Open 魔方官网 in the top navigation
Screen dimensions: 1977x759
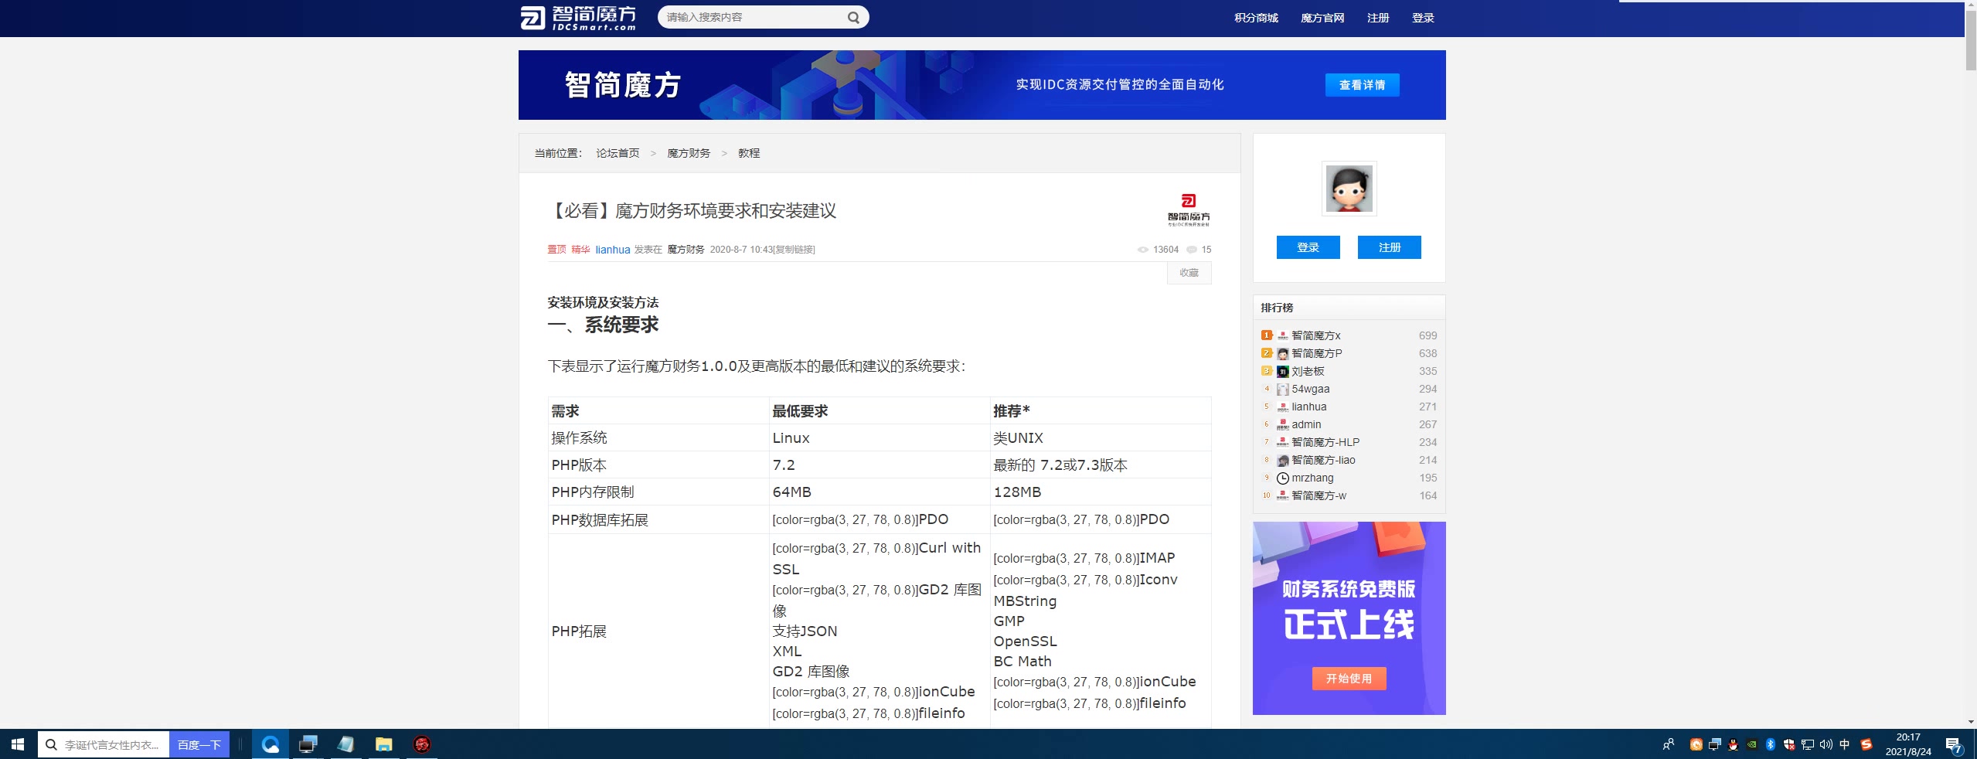[x=1322, y=18]
